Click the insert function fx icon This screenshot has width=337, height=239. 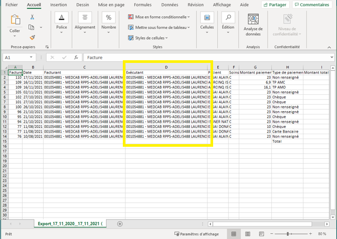coord(76,58)
